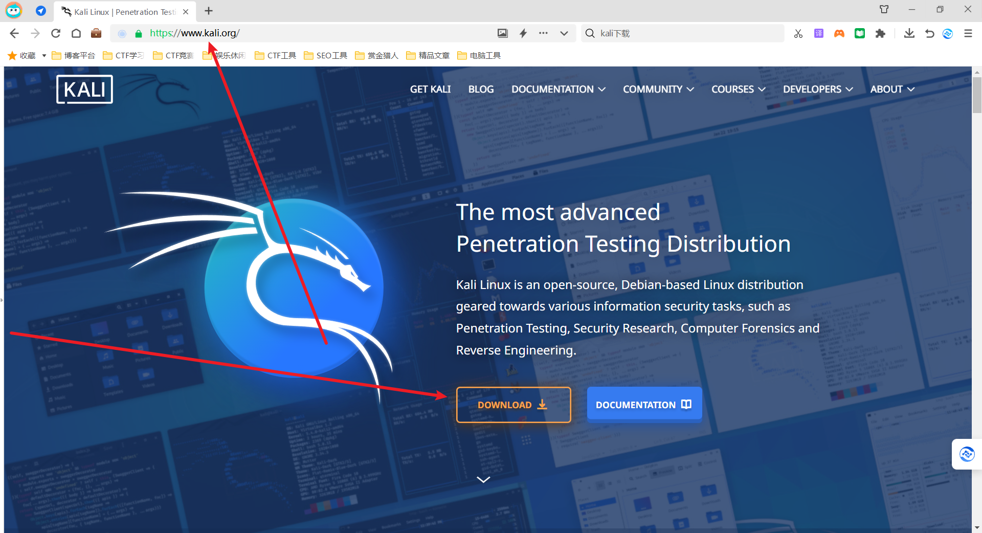Open the shirt skin theme icon
The height and width of the screenshot is (533, 982).
(884, 9)
